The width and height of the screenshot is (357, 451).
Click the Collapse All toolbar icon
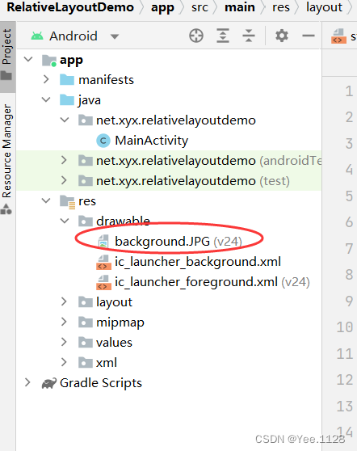point(249,36)
